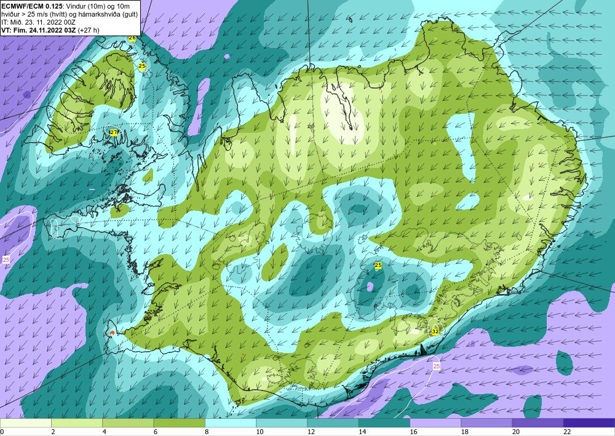Click the 'hviður > 25 m/s' legend line
This screenshot has height=436, width=615.
click(69, 14)
